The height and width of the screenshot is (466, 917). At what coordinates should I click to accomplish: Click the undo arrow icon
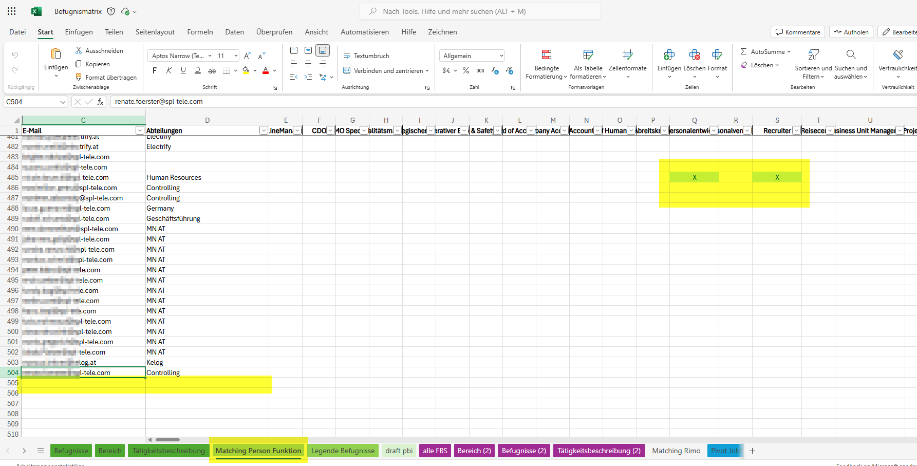[x=15, y=55]
